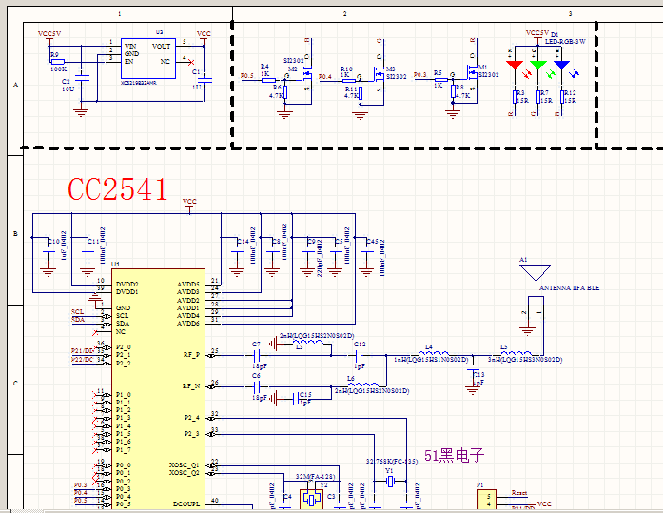Select crystal Y2 32M symbol
Image resolution: width=663 pixels, height=513 pixels.
click(312, 500)
